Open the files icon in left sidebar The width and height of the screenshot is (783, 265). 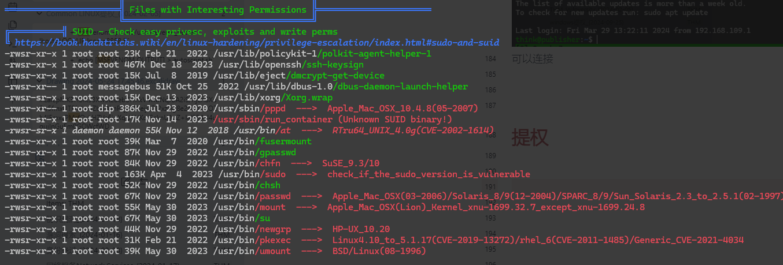click(x=13, y=25)
